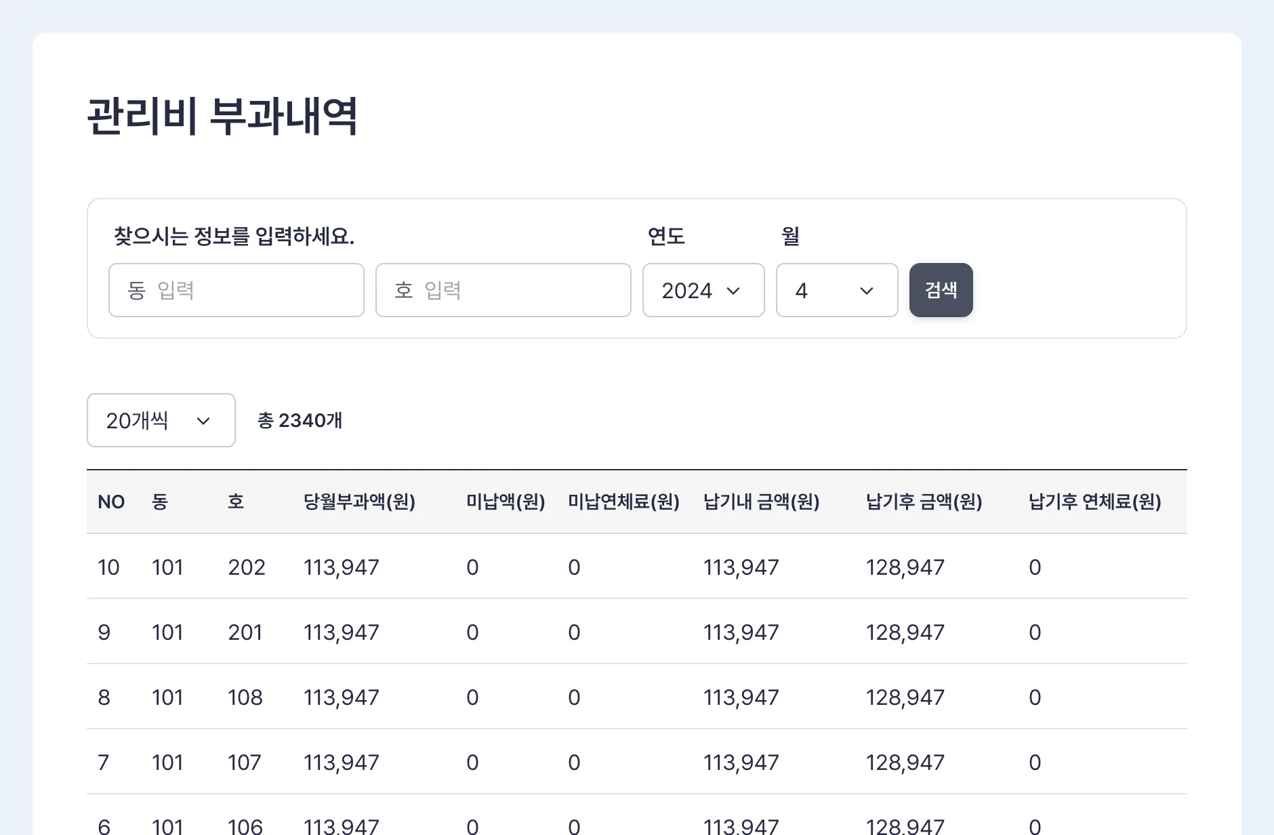This screenshot has width=1274, height=835.
Task: Click the NO column header
Action: (111, 502)
